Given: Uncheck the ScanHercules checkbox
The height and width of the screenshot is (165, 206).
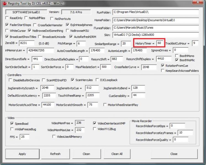Looking at the screenshot, I should click(73, 80).
